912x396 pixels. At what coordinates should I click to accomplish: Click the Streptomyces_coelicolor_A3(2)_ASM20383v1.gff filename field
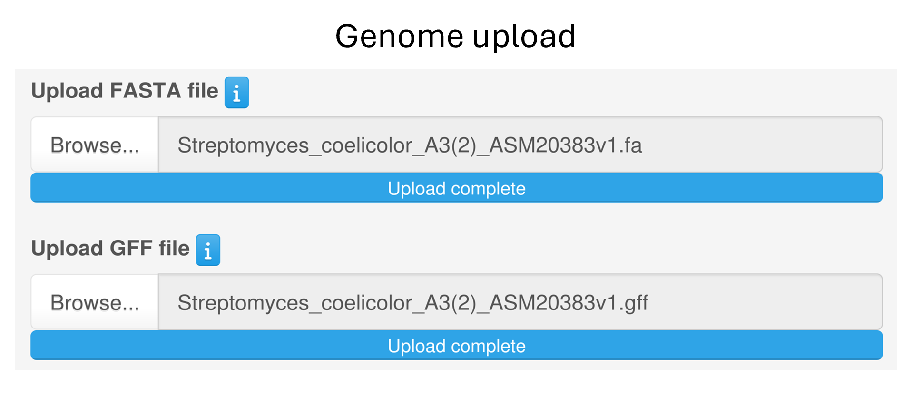click(x=520, y=302)
